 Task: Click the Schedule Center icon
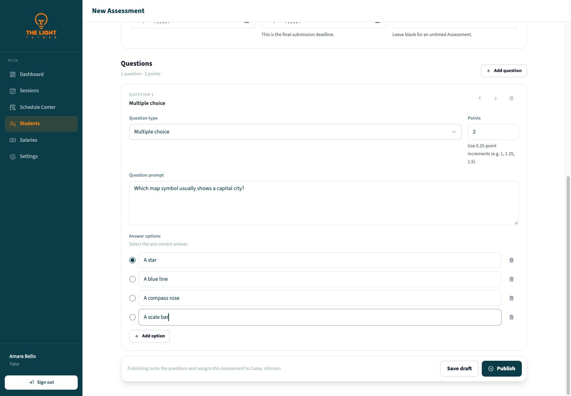pyautogui.click(x=13, y=107)
